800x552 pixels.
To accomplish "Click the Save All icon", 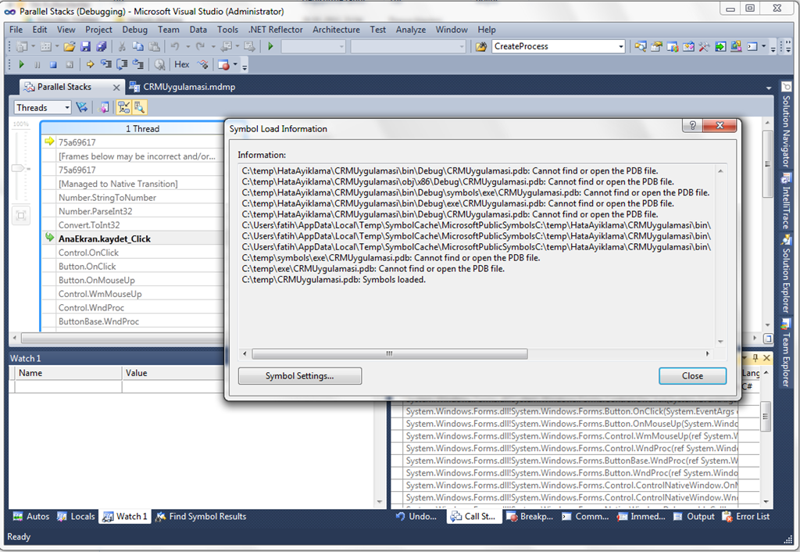I will [101, 46].
